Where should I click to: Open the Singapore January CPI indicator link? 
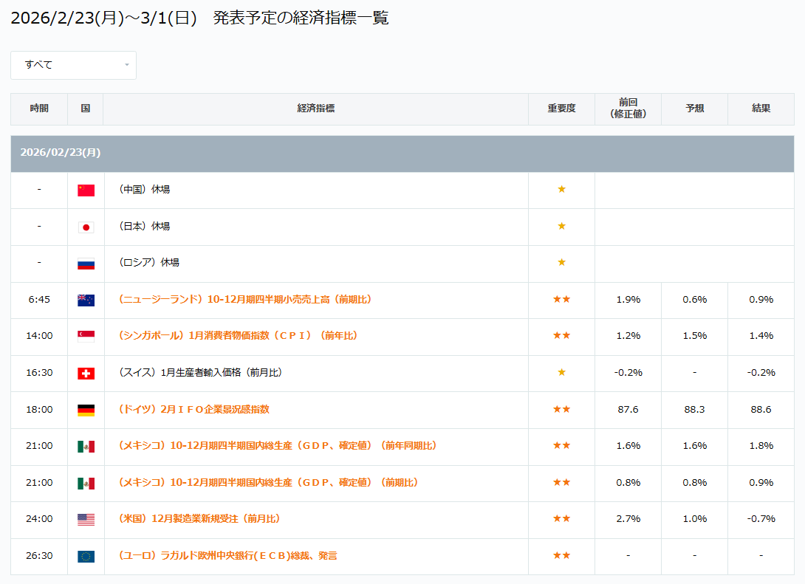tap(238, 336)
